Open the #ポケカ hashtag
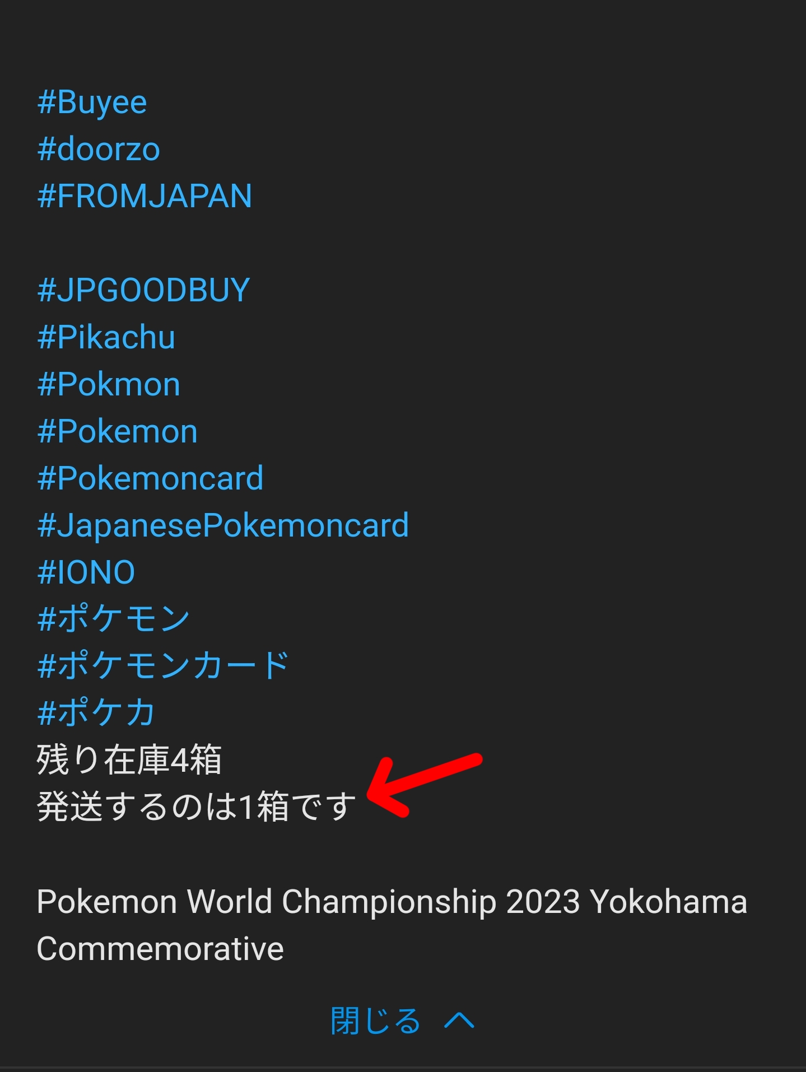 click(x=96, y=713)
